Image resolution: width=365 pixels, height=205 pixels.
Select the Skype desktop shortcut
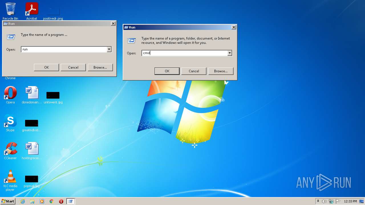(x=10, y=123)
